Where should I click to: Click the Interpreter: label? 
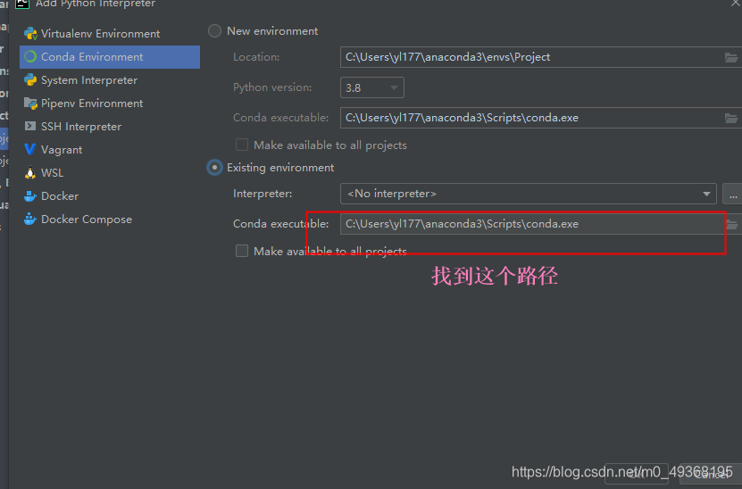pyautogui.click(x=263, y=194)
